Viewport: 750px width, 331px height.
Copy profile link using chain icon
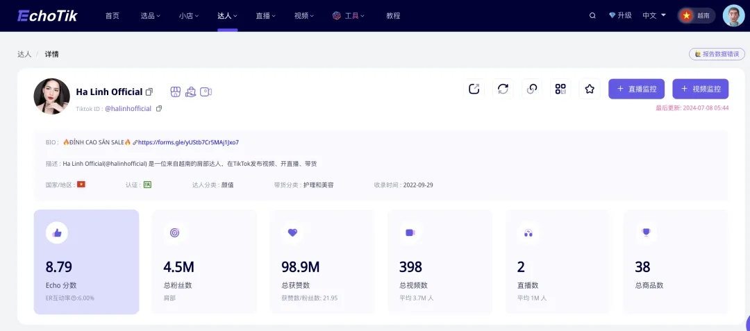(532, 89)
